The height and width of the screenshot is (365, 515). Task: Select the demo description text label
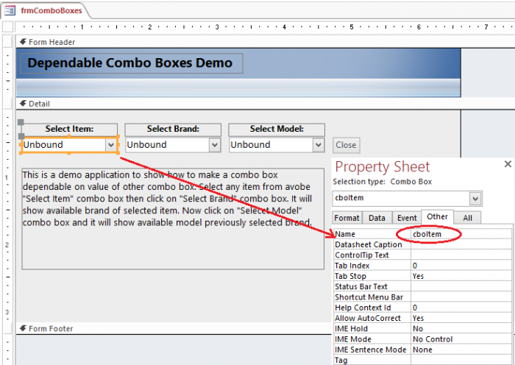coord(173,219)
